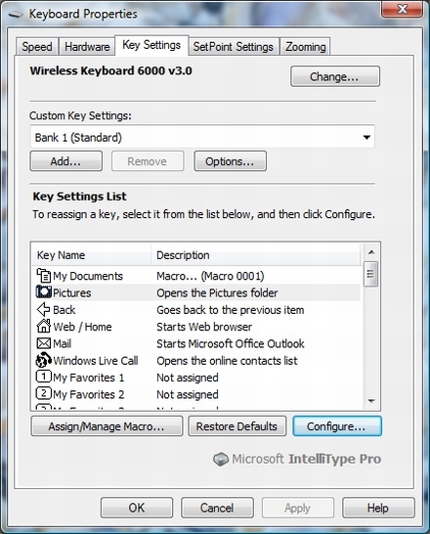Viewport: 430px width, 534px height.
Task: Click the Cancel button
Action: point(217,508)
